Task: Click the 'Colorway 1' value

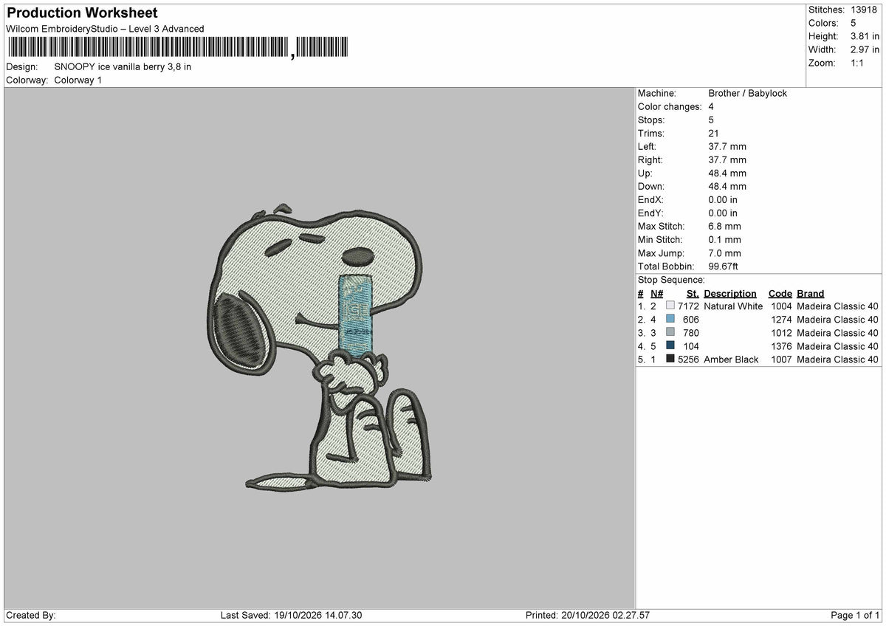Action: coord(78,80)
